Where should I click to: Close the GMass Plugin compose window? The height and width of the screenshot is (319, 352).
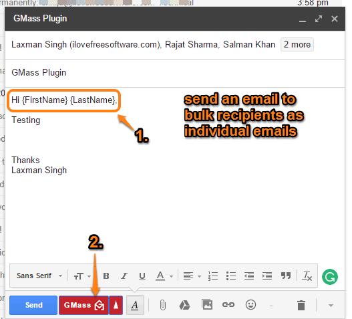(335, 19)
